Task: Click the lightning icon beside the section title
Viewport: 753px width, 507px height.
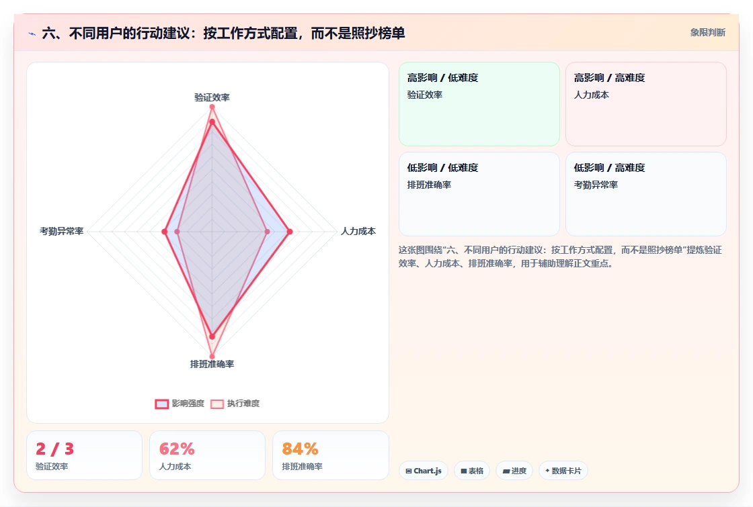Action: (x=32, y=34)
